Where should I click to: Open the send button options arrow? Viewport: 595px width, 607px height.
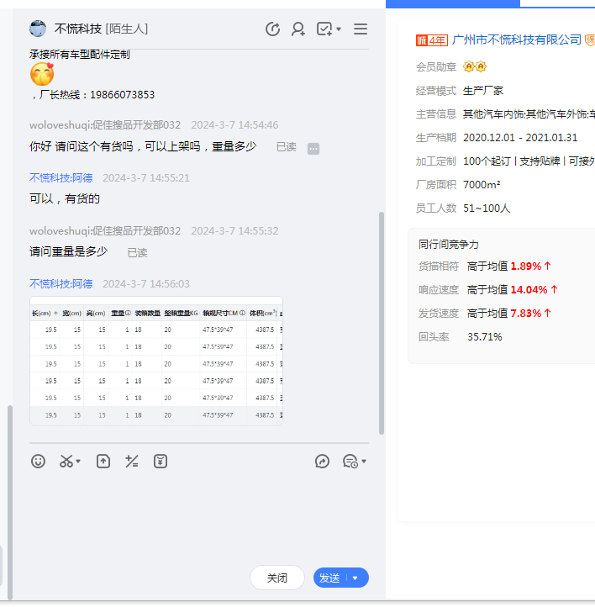[355, 578]
